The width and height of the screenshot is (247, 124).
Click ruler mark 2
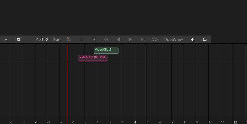click(110, 122)
